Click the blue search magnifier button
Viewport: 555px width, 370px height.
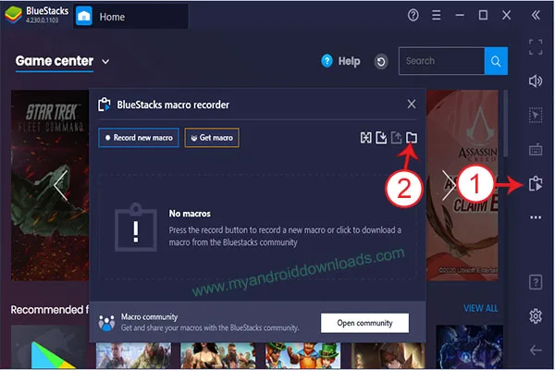pyautogui.click(x=496, y=61)
